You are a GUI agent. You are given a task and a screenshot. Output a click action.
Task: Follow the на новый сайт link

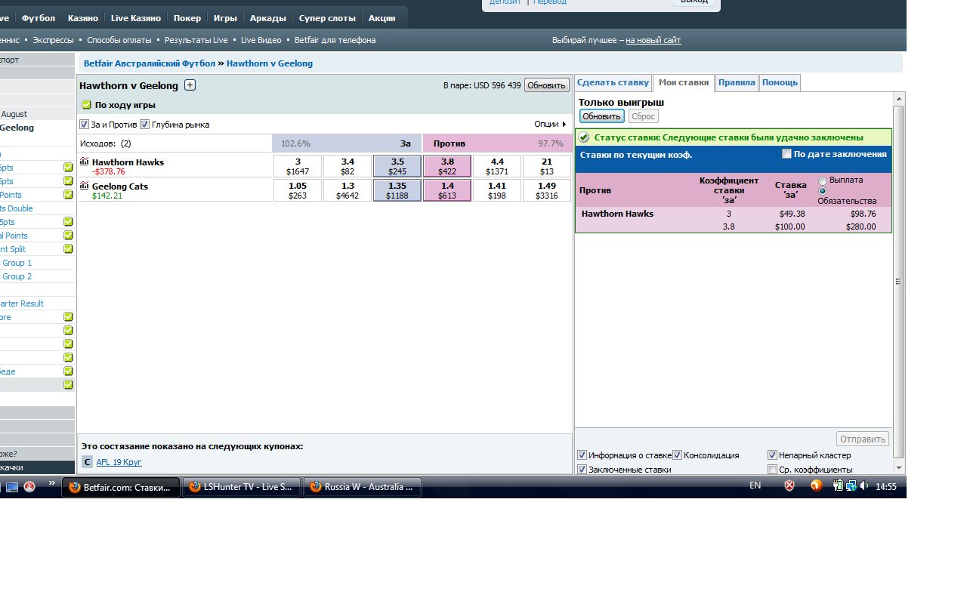[653, 40]
